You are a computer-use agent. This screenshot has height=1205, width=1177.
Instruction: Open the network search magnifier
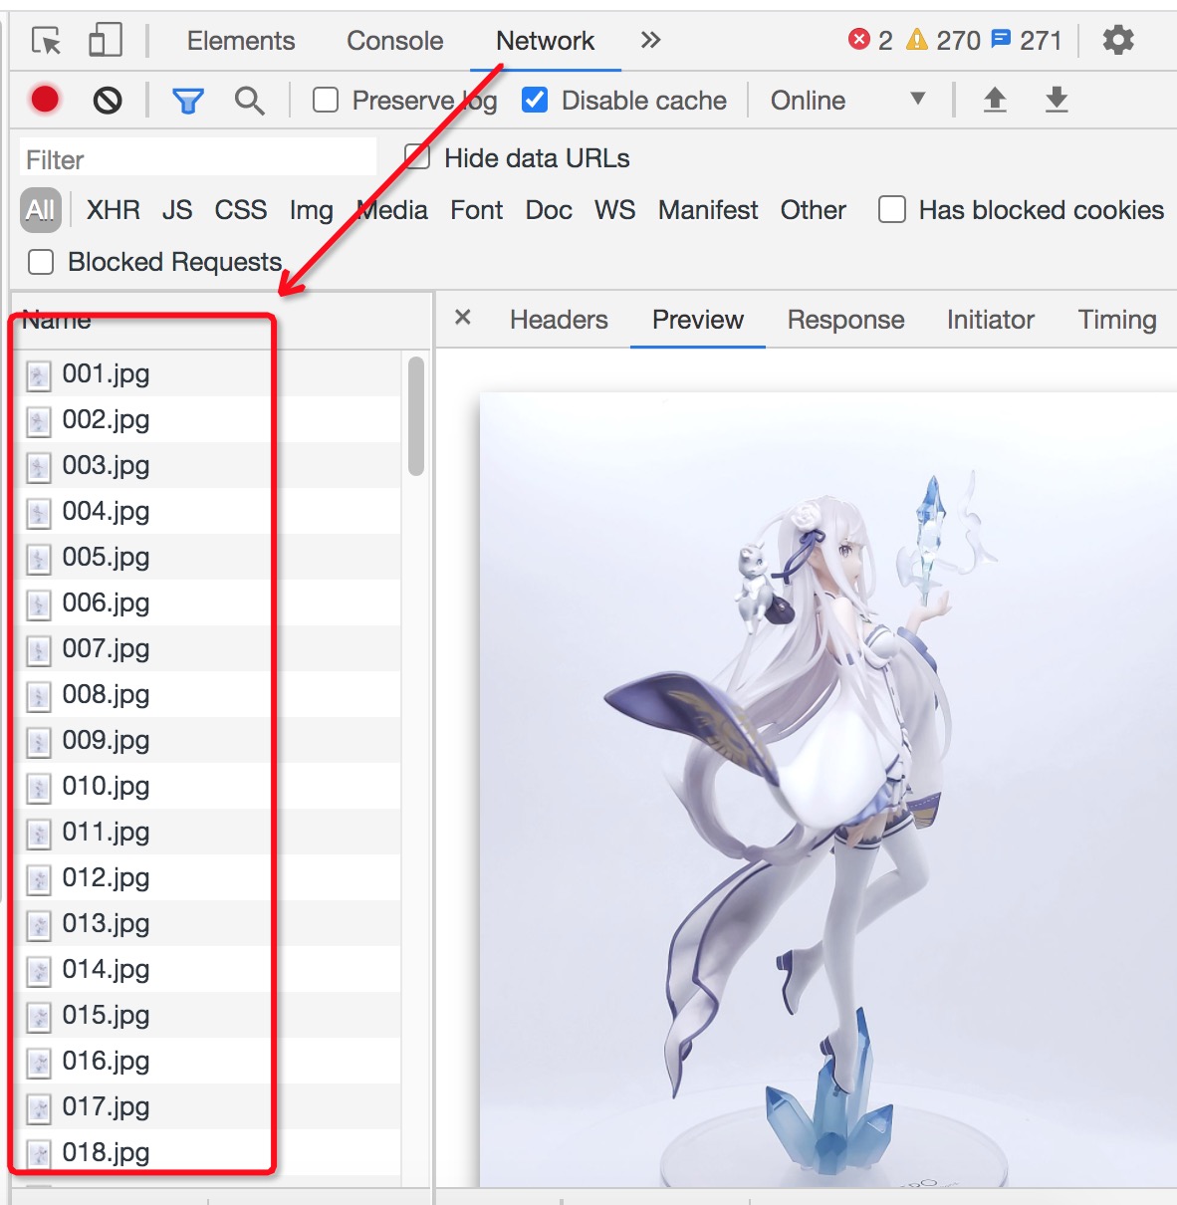(x=249, y=101)
